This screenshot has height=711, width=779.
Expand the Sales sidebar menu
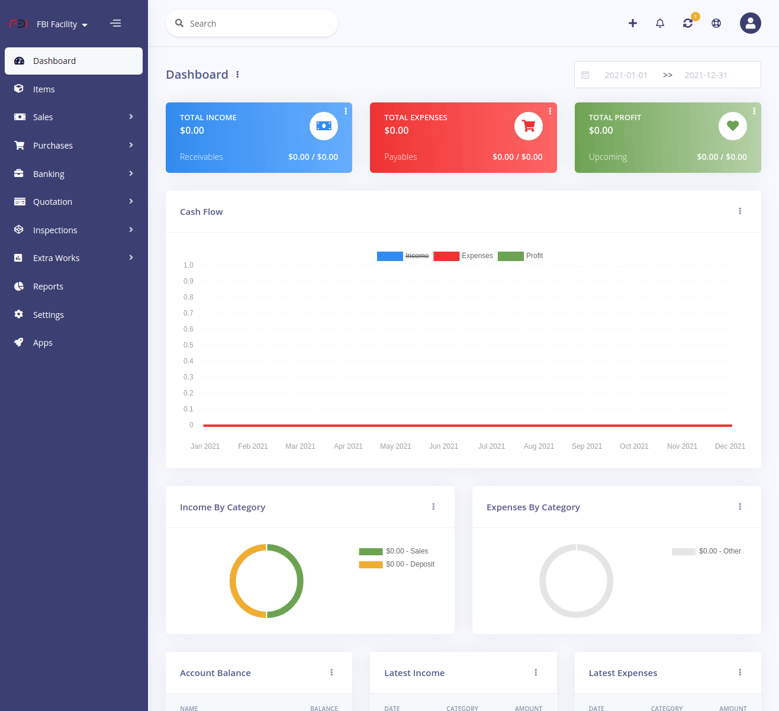[73, 117]
